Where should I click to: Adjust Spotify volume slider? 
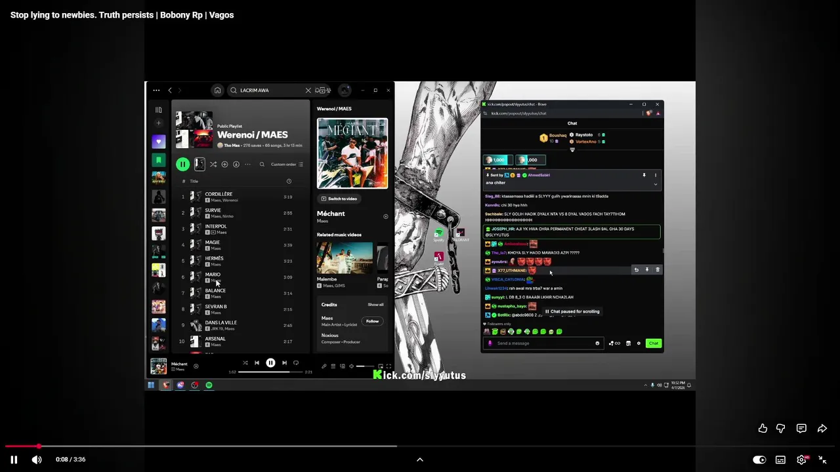pyautogui.click(x=365, y=366)
